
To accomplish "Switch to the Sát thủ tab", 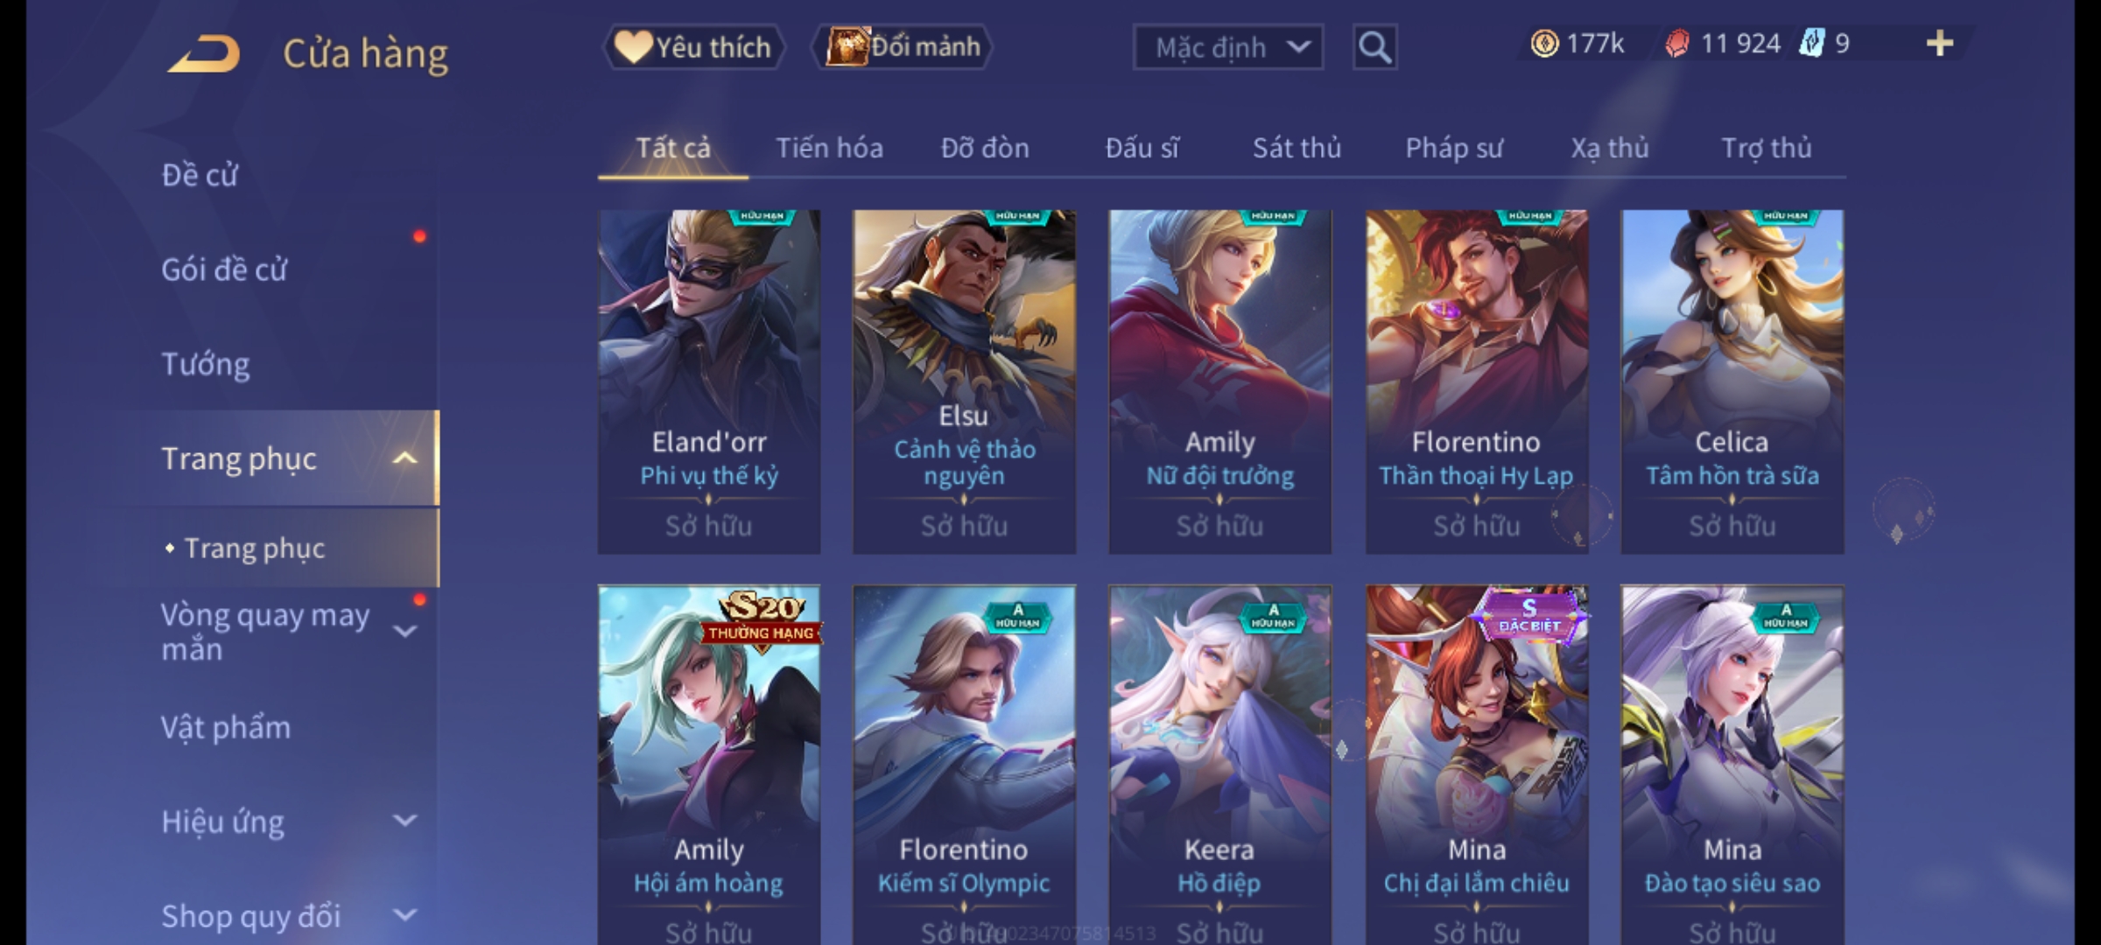I will pyautogui.click(x=1296, y=148).
